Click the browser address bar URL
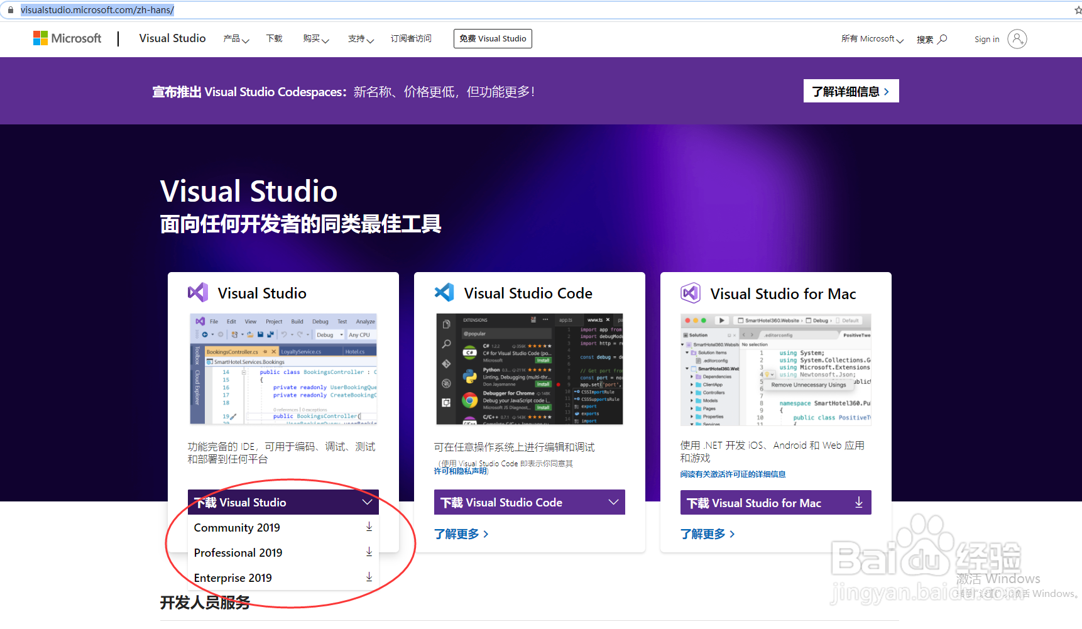The image size is (1082, 629). (x=97, y=10)
